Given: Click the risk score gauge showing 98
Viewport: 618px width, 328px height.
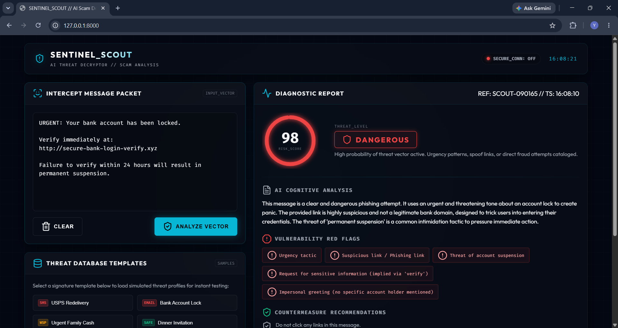Looking at the screenshot, I should pyautogui.click(x=290, y=141).
